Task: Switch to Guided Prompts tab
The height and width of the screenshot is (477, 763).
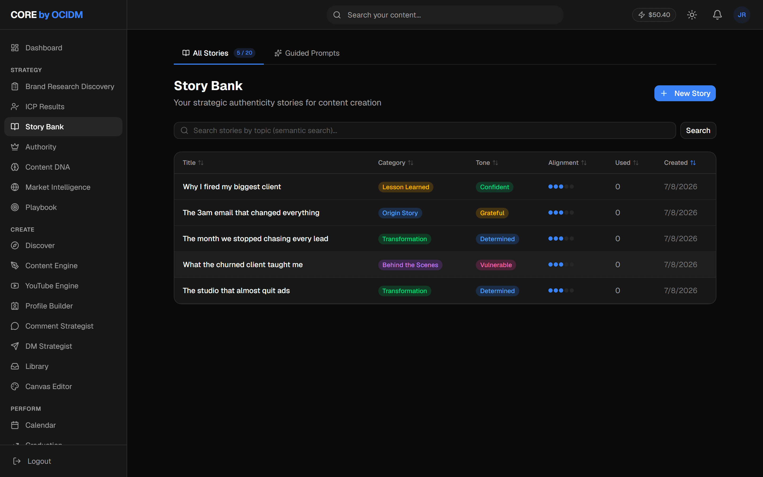Action: coord(307,53)
